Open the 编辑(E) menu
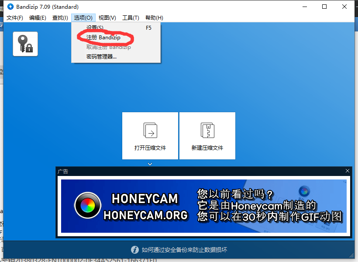The width and height of the screenshot is (358, 262). point(38,18)
